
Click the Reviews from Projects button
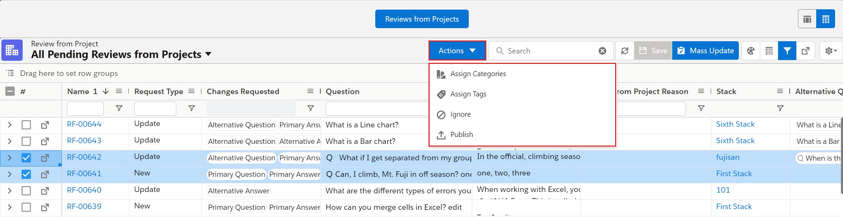tap(422, 19)
